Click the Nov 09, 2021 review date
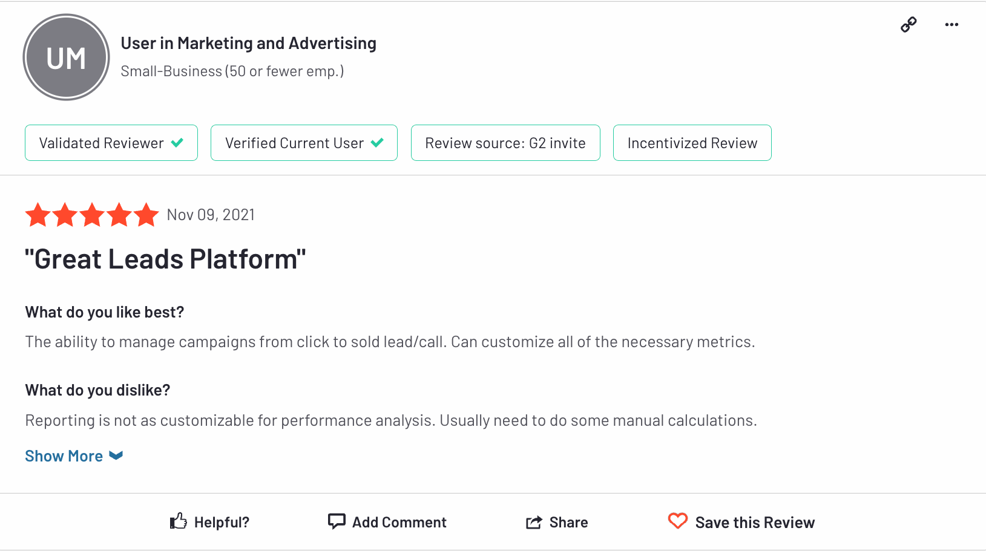Image resolution: width=986 pixels, height=551 pixels. [211, 215]
